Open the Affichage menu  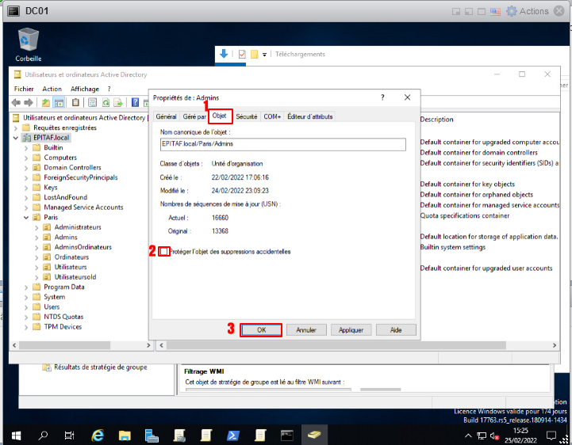85,89
